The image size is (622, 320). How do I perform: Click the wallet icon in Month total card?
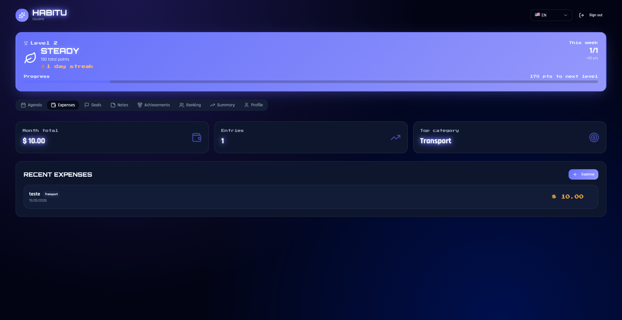point(197,137)
